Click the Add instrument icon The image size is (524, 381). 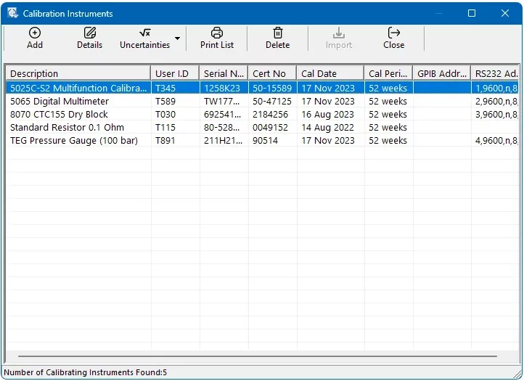[x=35, y=33]
